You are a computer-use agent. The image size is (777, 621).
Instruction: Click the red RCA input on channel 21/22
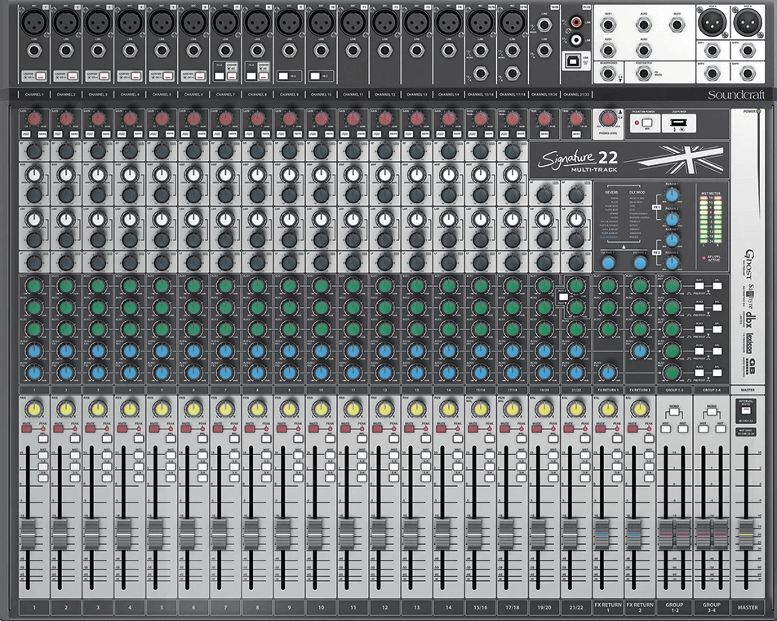(x=576, y=22)
